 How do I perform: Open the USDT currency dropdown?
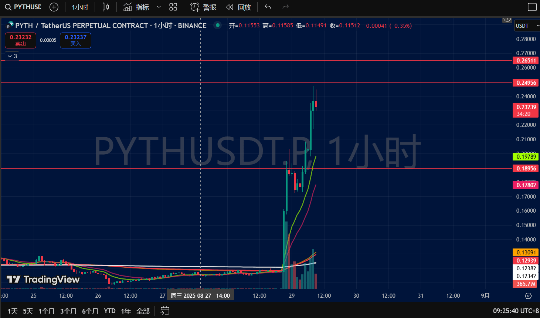[527, 26]
